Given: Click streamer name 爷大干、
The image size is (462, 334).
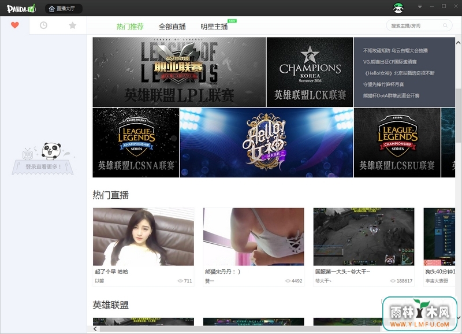Looking at the screenshot, I should click(323, 281).
